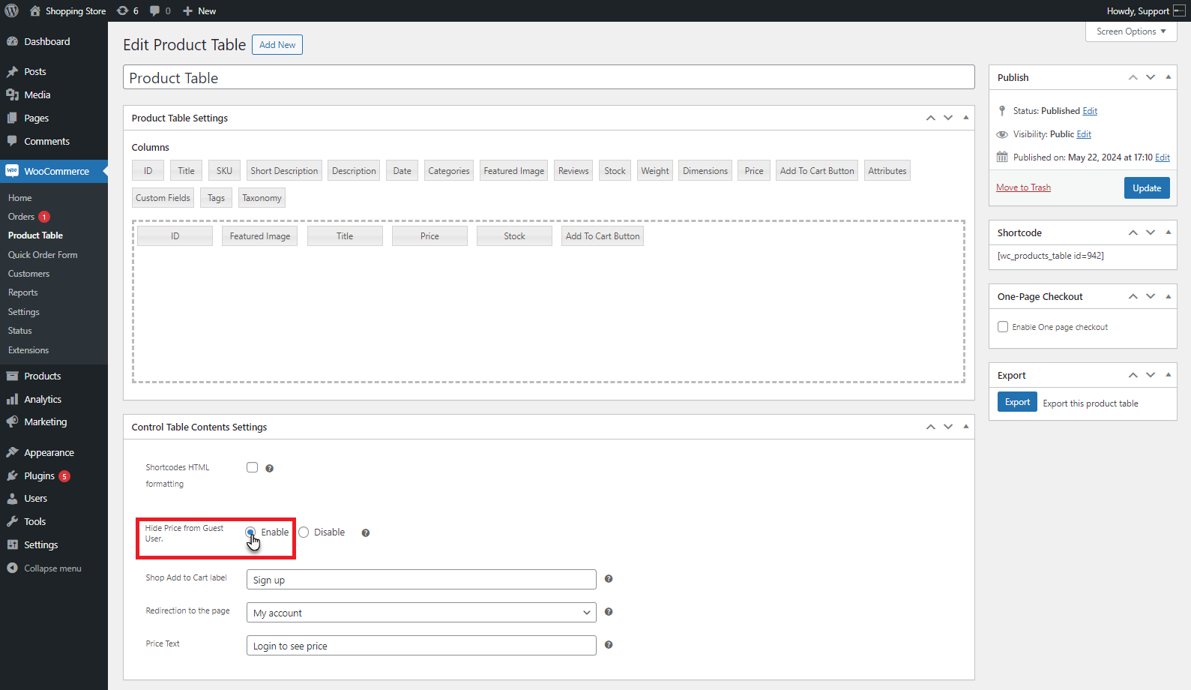
Task: Move Product Table Settings panel down
Action: [x=948, y=118]
